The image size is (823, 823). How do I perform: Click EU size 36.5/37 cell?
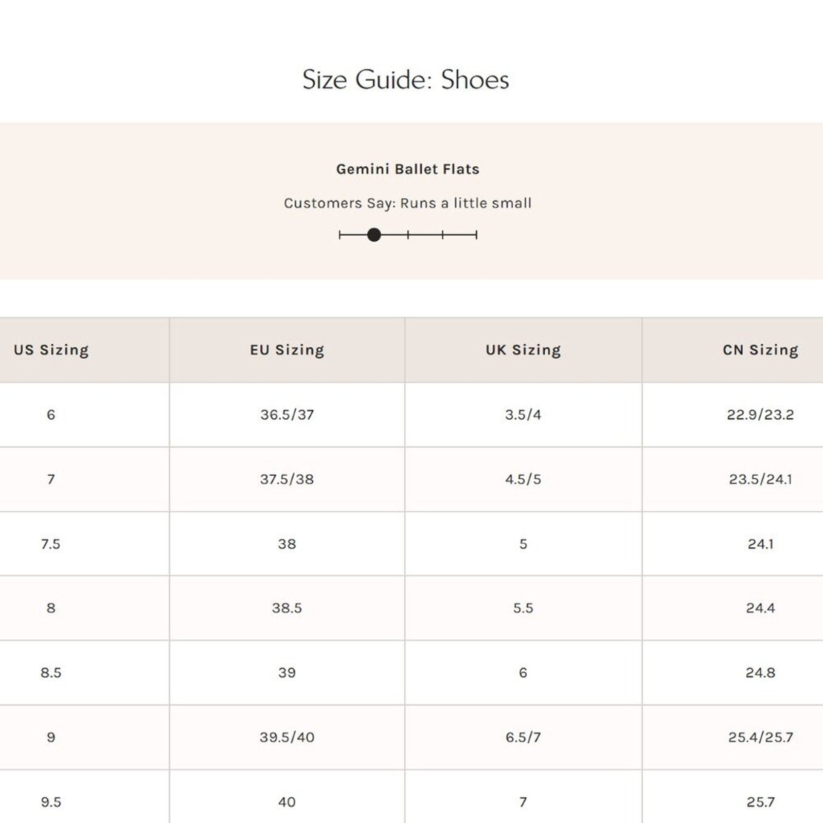click(287, 415)
